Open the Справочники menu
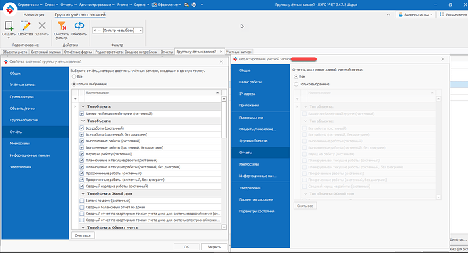This screenshot has height=253, width=468. coord(30,5)
